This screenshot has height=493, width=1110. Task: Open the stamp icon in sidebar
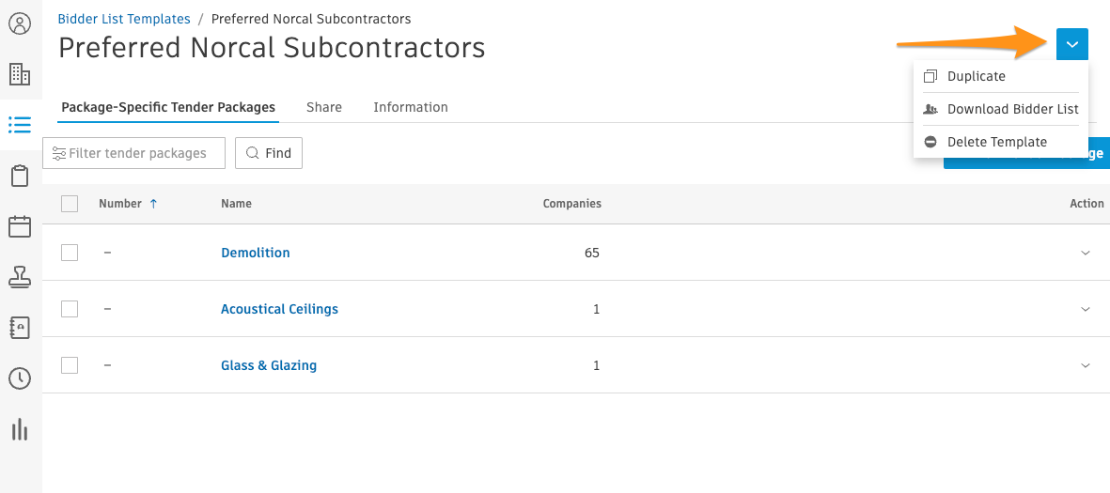click(20, 277)
